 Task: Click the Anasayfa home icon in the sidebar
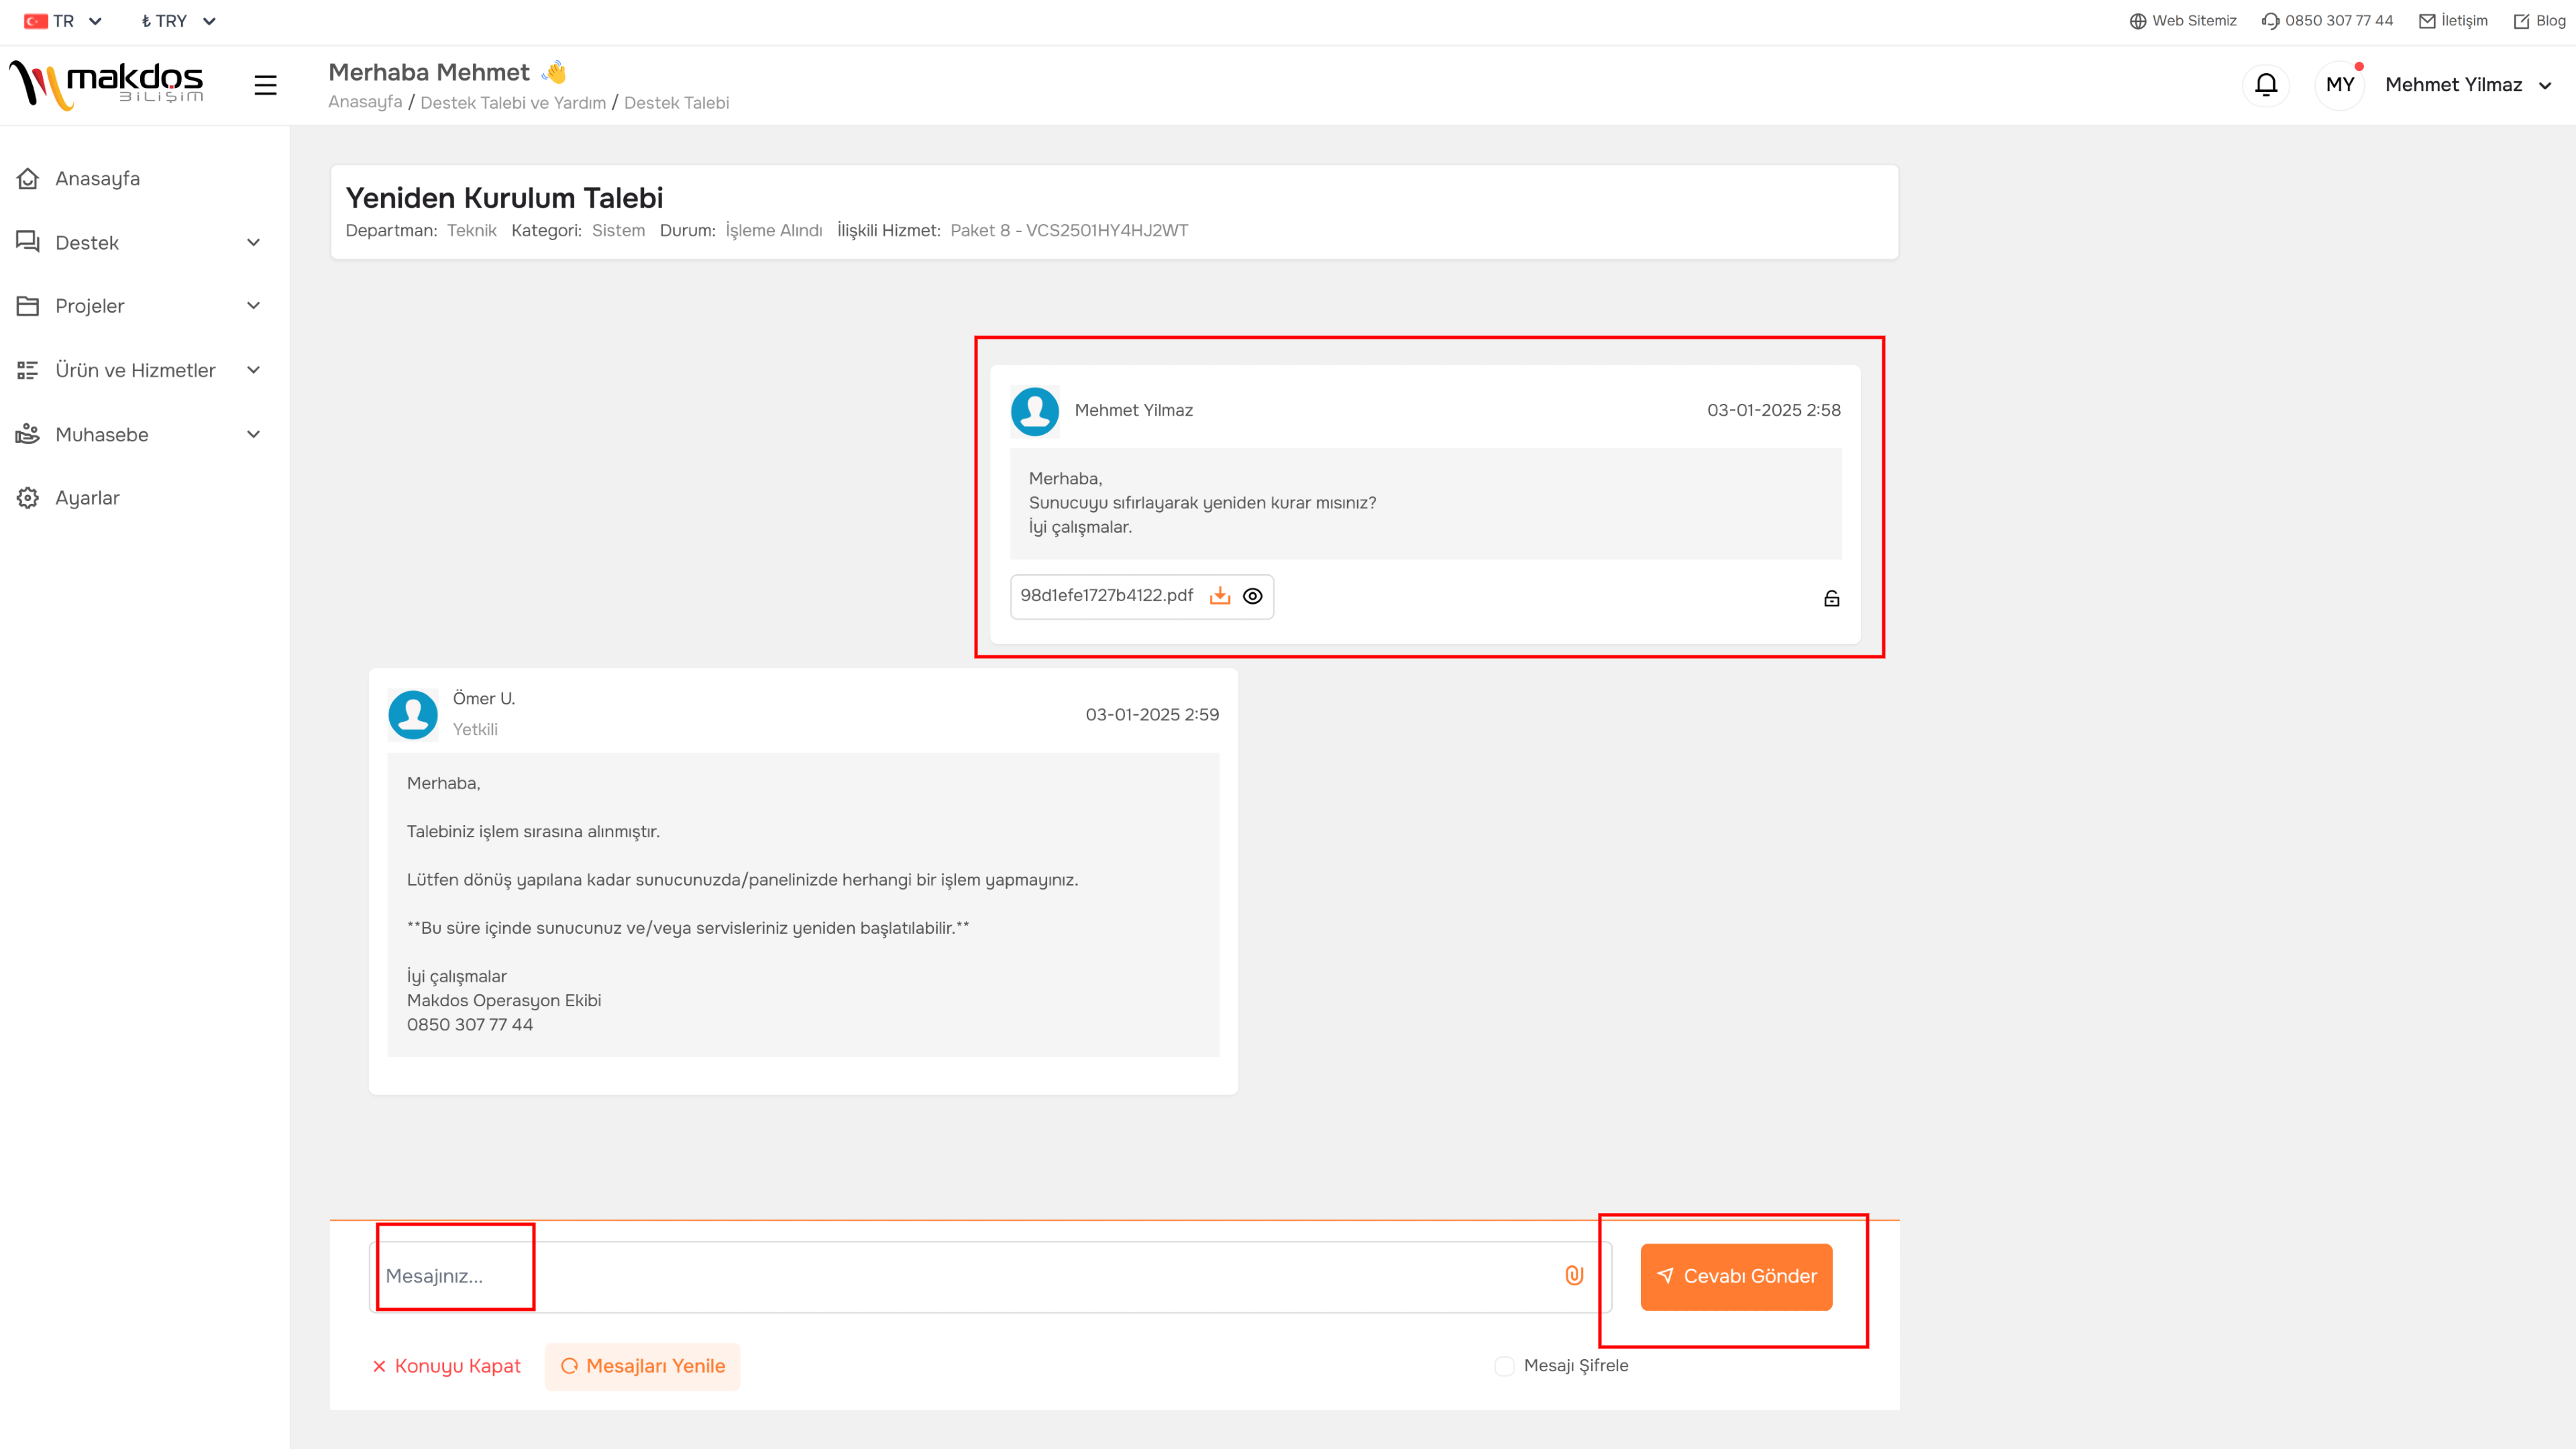point(28,178)
